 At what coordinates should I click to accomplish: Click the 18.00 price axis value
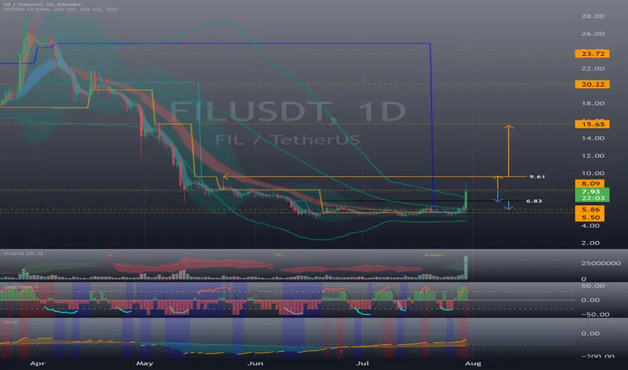tap(593, 103)
